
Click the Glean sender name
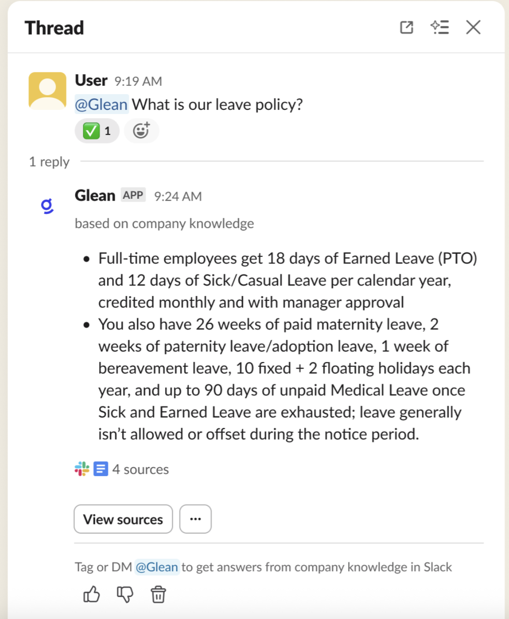pyautogui.click(x=95, y=196)
